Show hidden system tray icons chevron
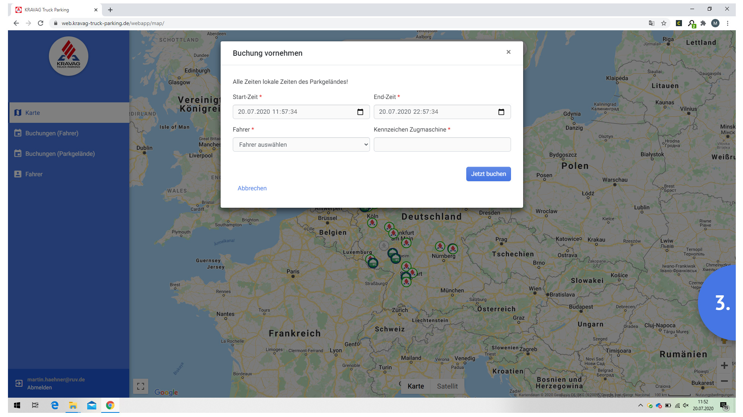The height and width of the screenshot is (417, 743). click(x=640, y=405)
